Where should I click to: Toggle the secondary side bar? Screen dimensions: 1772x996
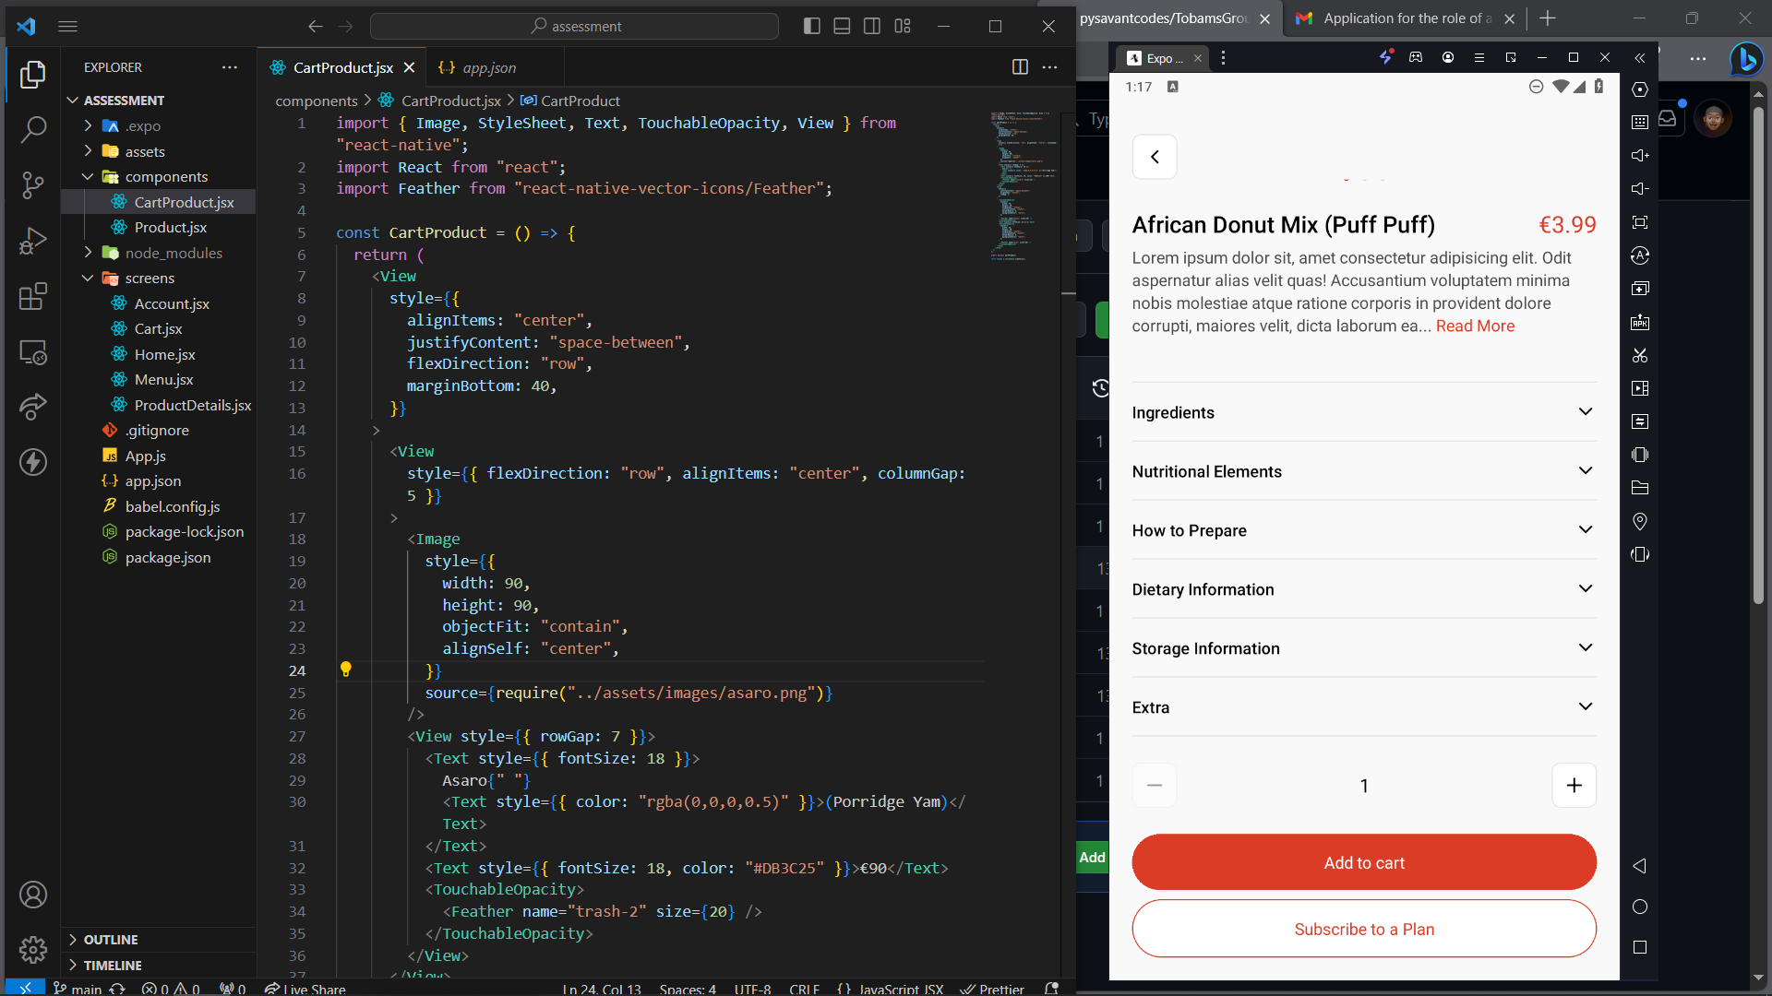coord(871,26)
